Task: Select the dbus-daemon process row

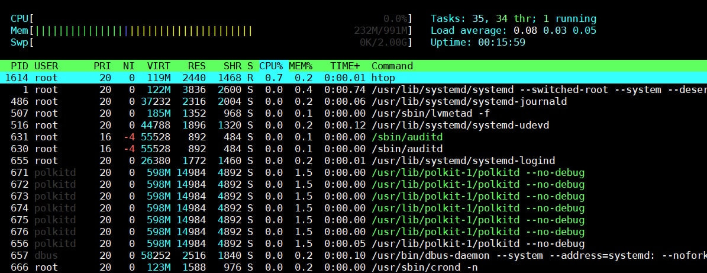Action: (x=354, y=256)
